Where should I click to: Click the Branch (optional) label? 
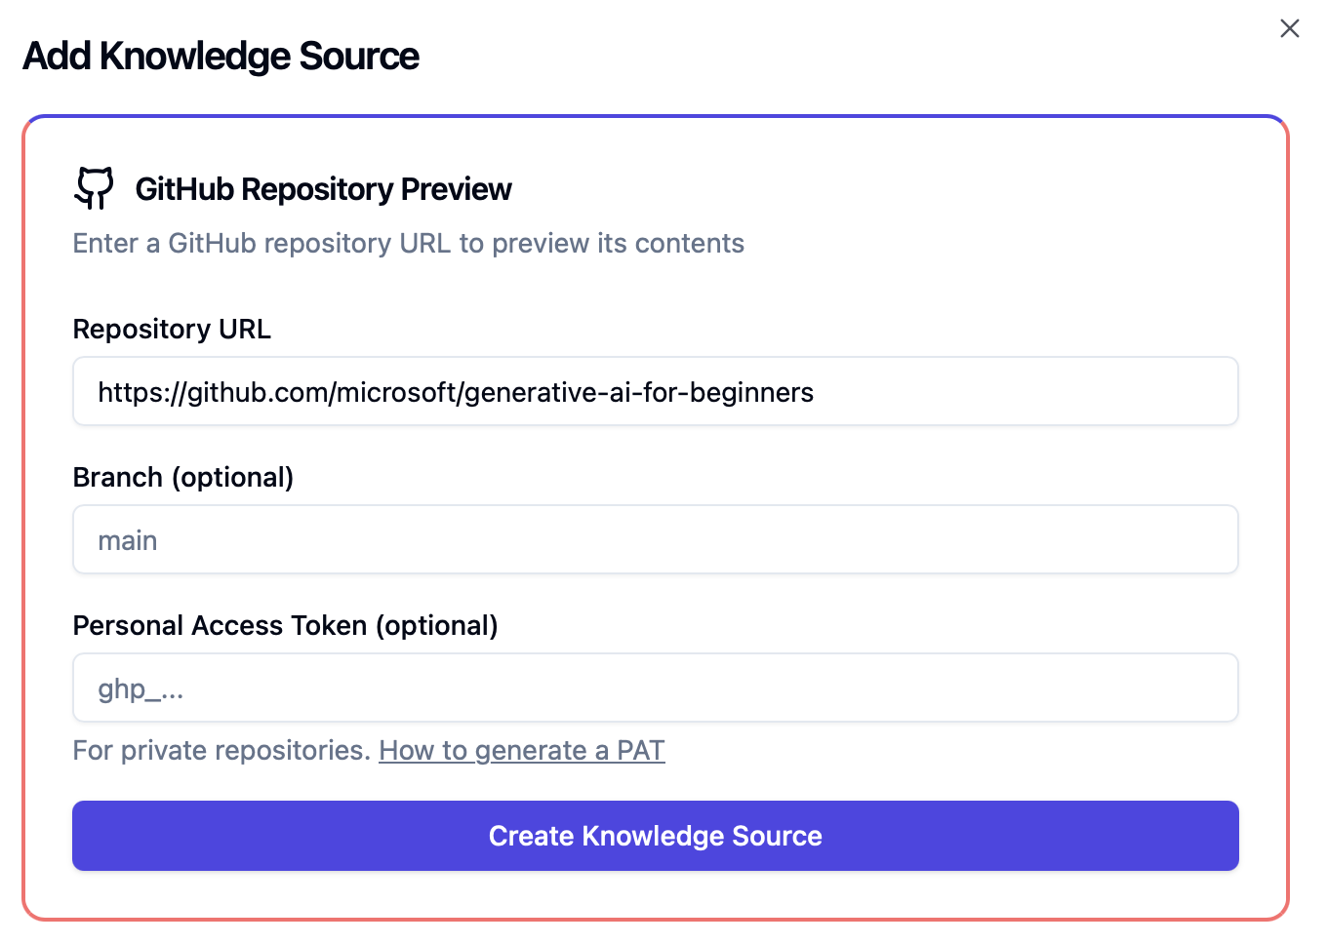(x=183, y=477)
